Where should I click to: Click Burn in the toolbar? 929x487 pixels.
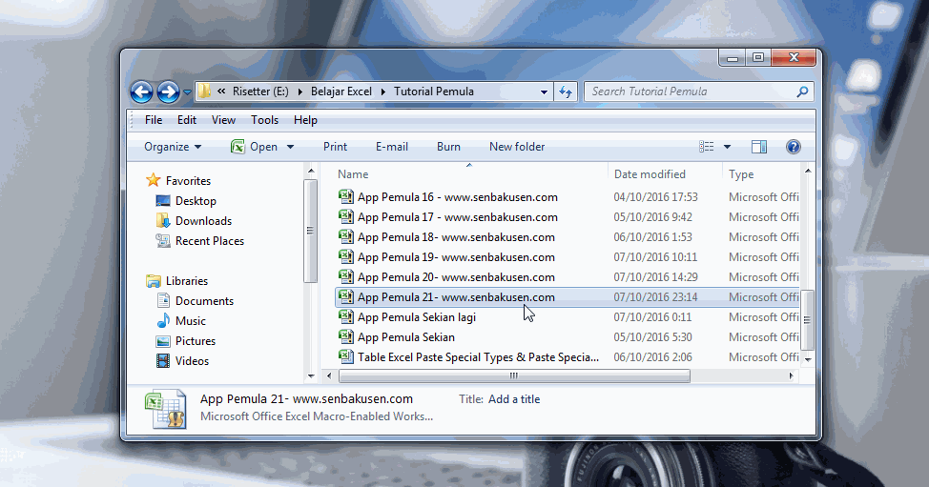tap(448, 147)
